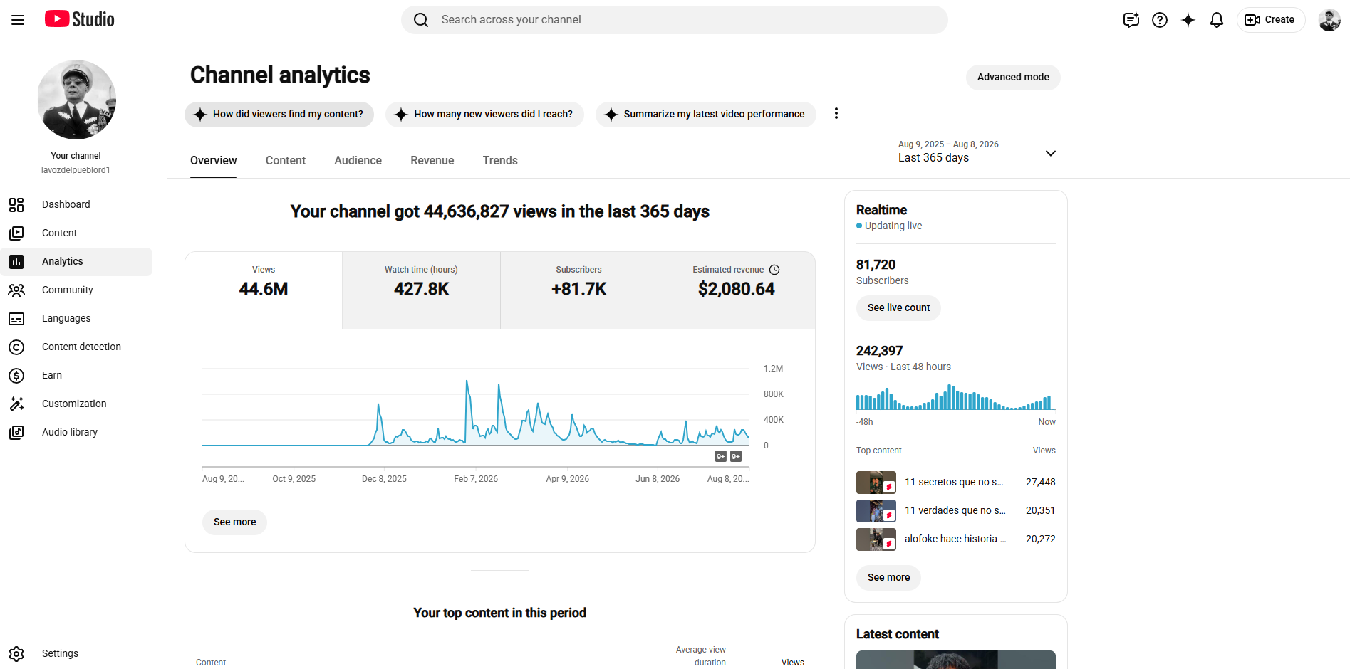The image size is (1350, 669).
Task: Select the Subscribers metric card
Action: click(x=578, y=290)
